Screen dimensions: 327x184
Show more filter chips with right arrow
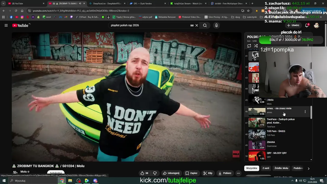pos(308,168)
